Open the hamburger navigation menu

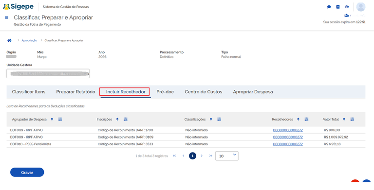coord(7,17)
